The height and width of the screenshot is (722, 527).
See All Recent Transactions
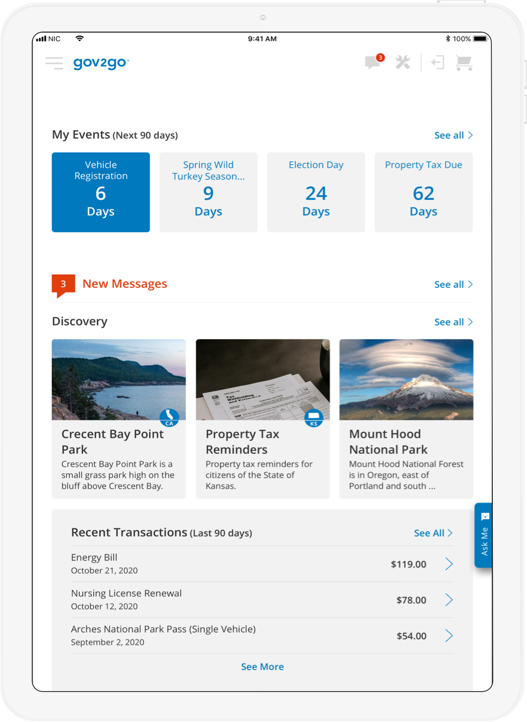tap(433, 533)
